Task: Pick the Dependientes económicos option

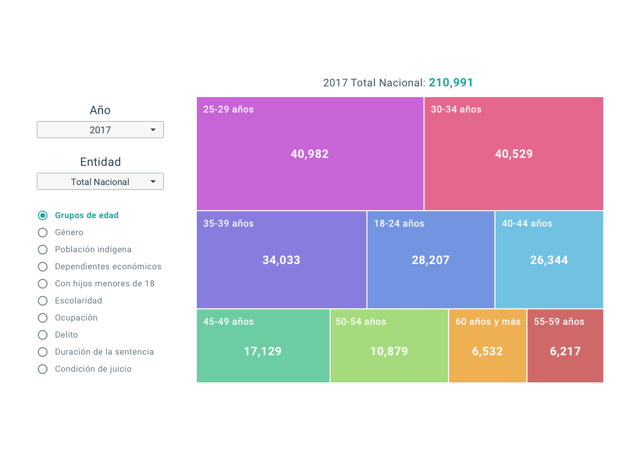Action: point(43,267)
